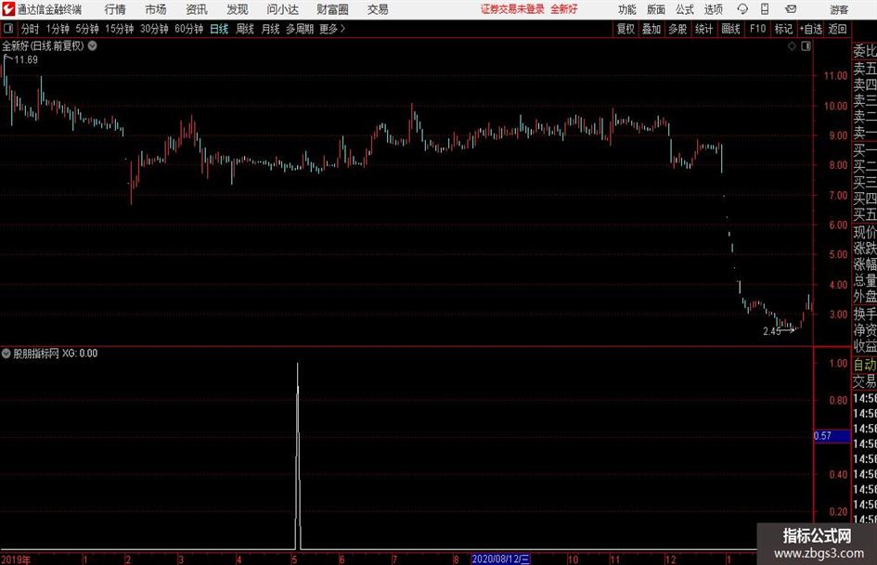Open the 市场 menu
The width and height of the screenshot is (877, 565).
pos(156,9)
